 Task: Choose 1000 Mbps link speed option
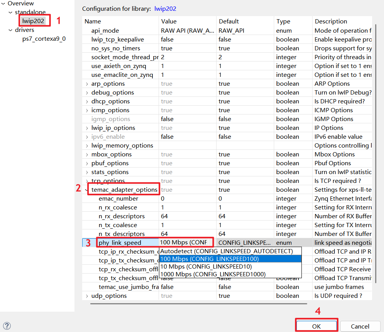213,274
